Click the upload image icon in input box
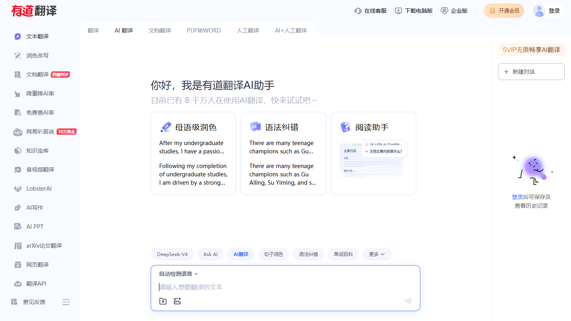The width and height of the screenshot is (571, 321). (x=177, y=301)
